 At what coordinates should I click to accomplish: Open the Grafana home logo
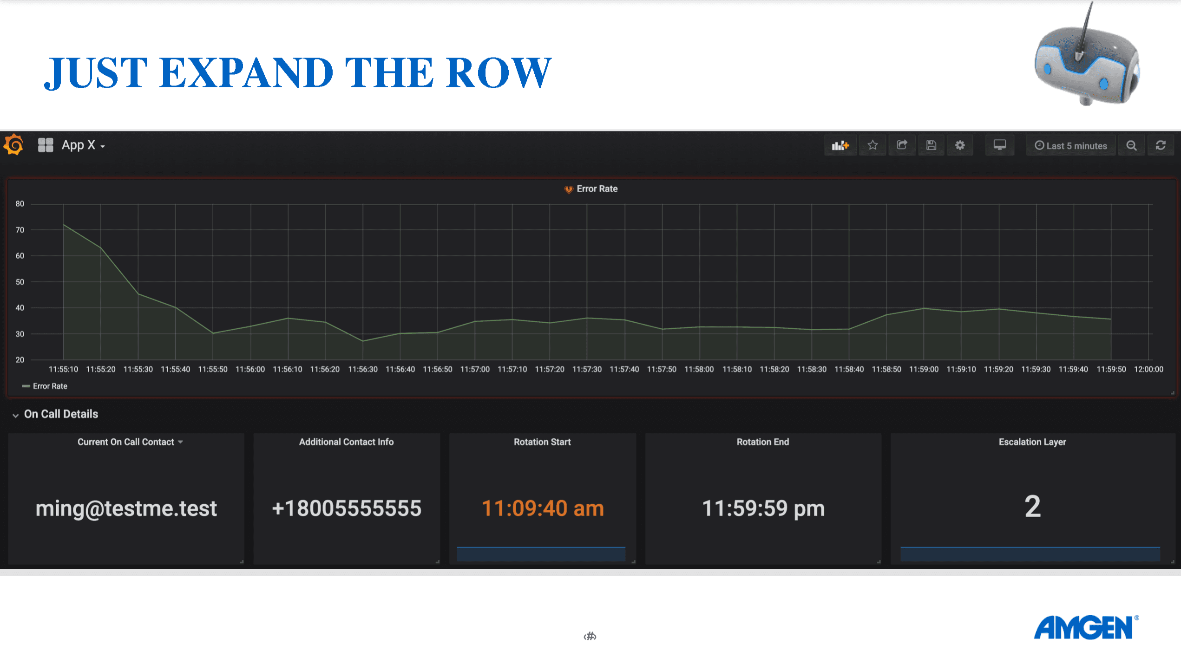tap(14, 145)
